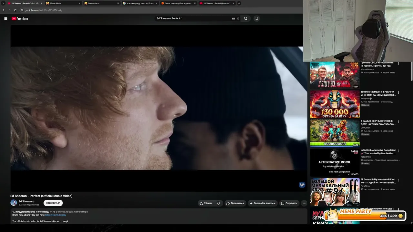The image size is (413, 232).
Task: Click the browser address bar URL
Action: point(44,10)
